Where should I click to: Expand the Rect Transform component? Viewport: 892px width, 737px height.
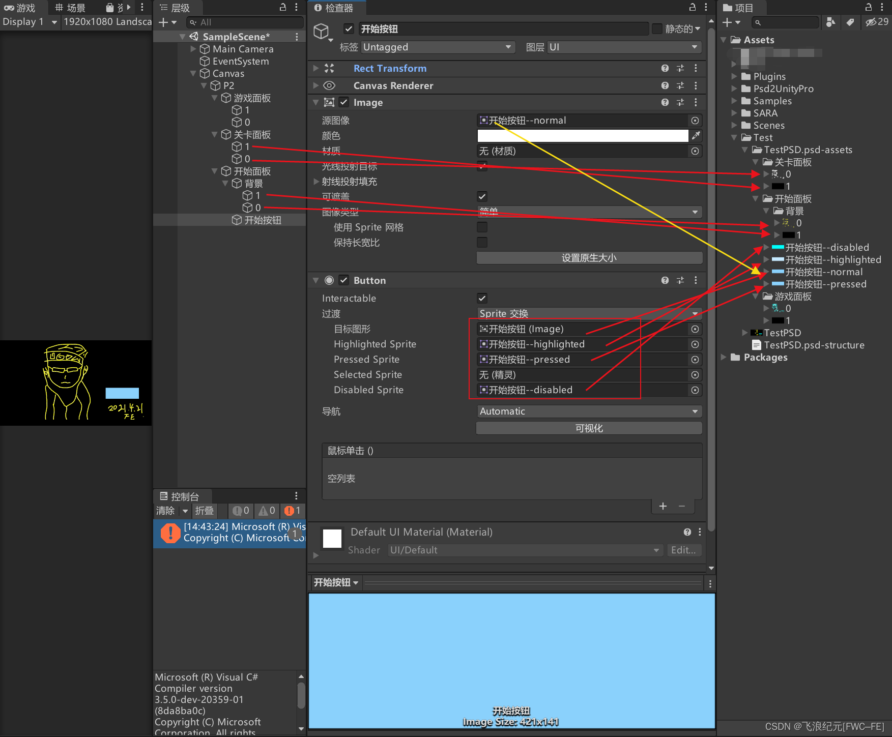pos(315,68)
